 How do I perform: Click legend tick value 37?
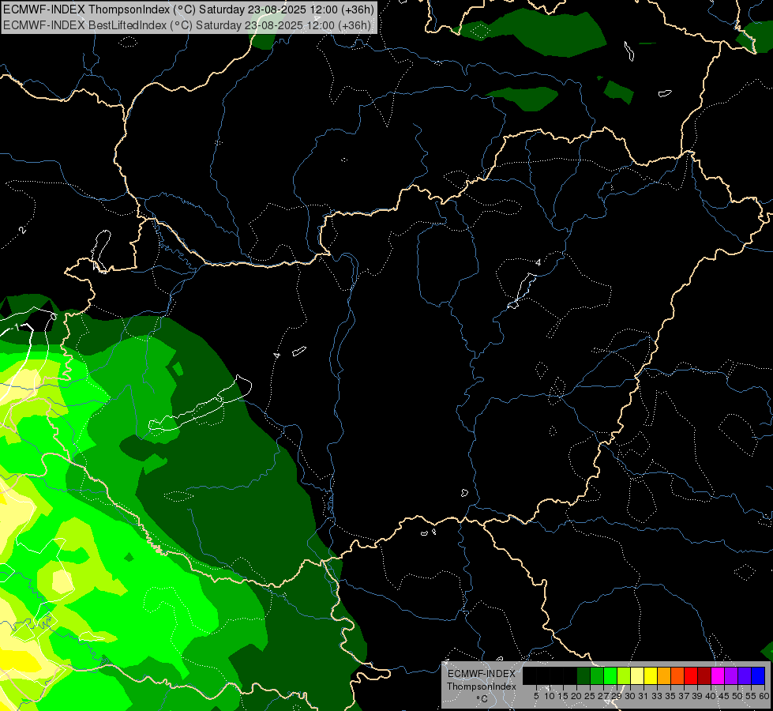tap(685, 696)
